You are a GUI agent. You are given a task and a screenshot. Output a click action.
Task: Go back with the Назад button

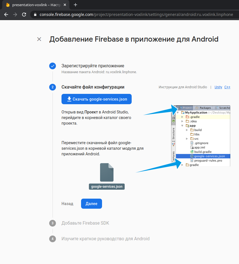point(67,204)
